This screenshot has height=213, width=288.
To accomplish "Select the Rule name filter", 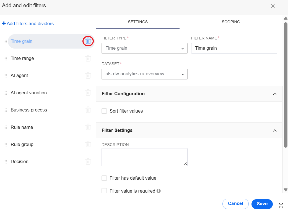I will (x=22, y=127).
